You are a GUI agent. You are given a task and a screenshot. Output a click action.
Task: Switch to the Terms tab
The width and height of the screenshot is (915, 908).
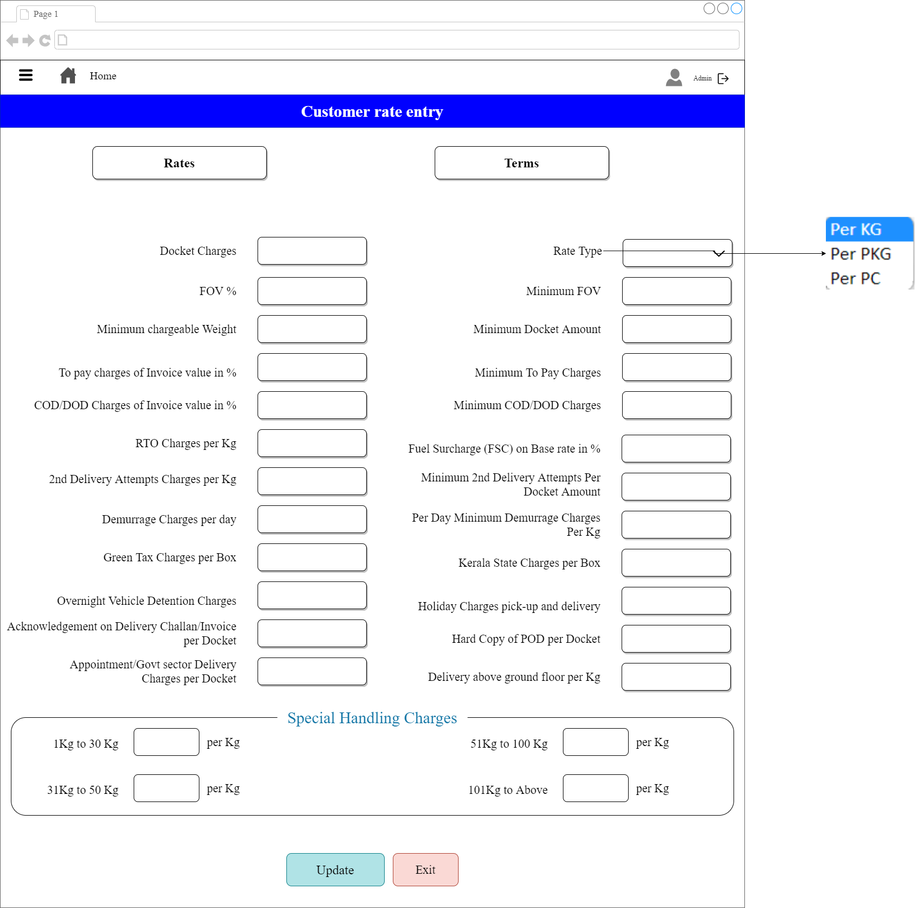click(522, 163)
